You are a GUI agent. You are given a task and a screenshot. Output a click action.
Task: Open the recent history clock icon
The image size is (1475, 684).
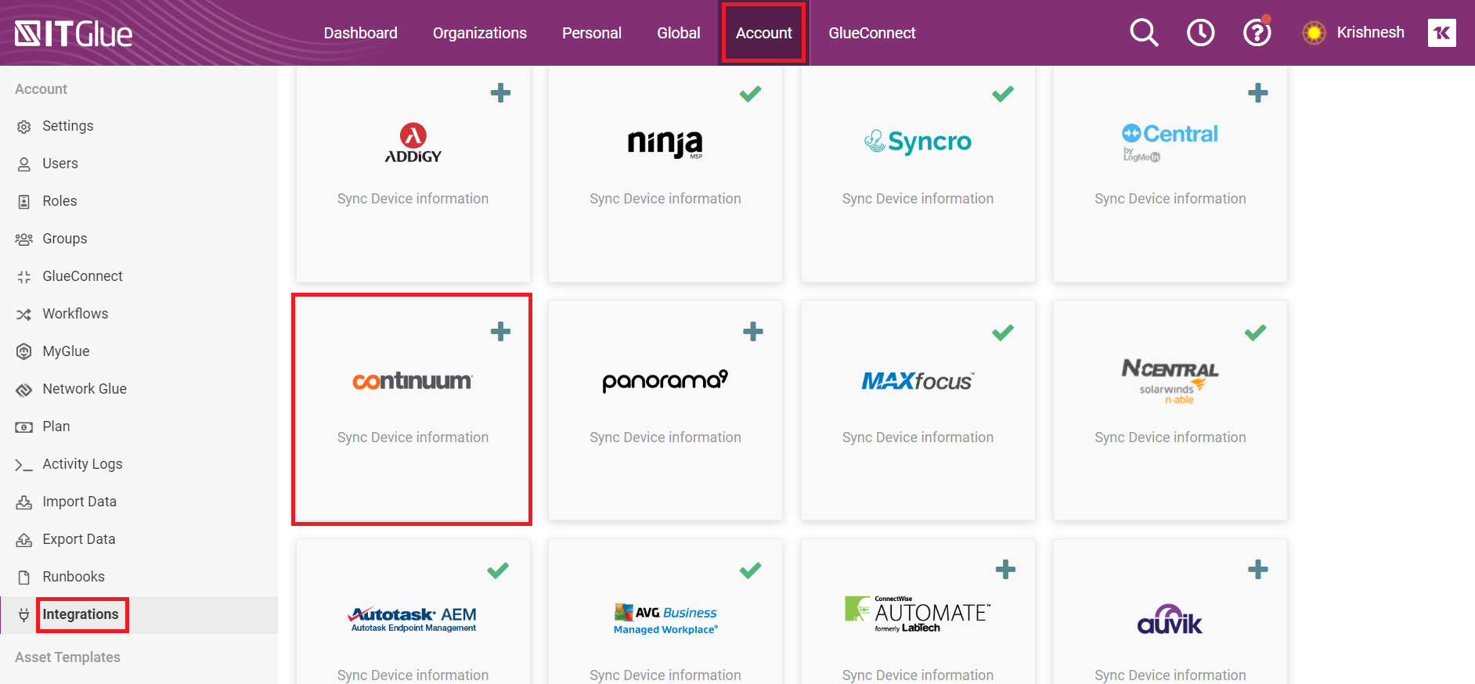pos(1200,33)
